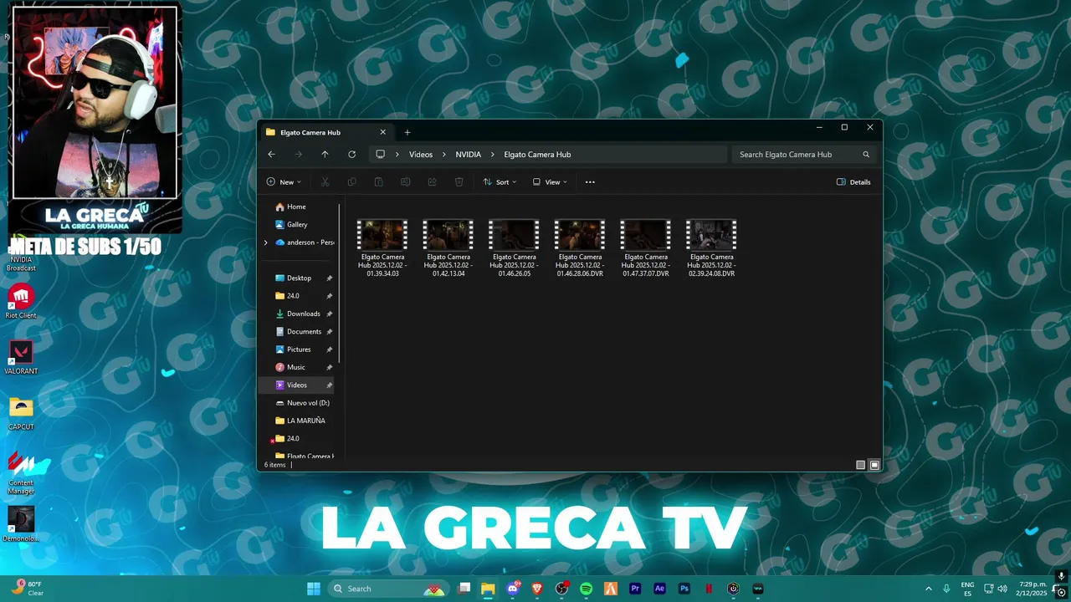
Task: Open Riot Client desktop shortcut
Action: click(21, 301)
